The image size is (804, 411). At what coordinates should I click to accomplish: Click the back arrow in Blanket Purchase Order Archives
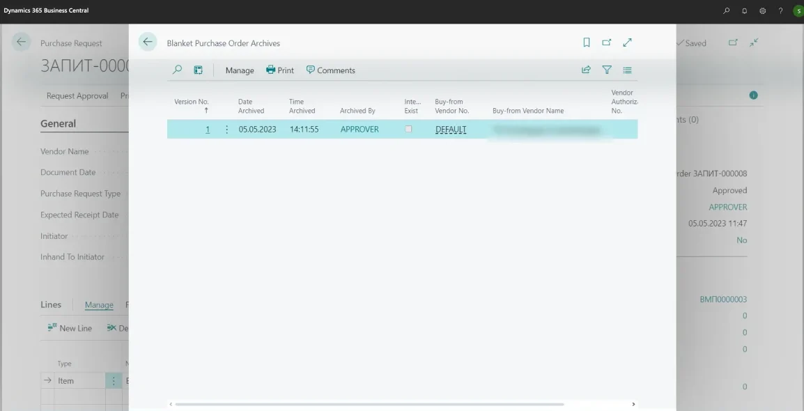148,42
